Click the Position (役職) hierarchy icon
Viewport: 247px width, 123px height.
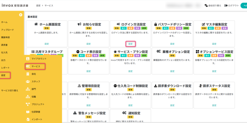(28, 97)
